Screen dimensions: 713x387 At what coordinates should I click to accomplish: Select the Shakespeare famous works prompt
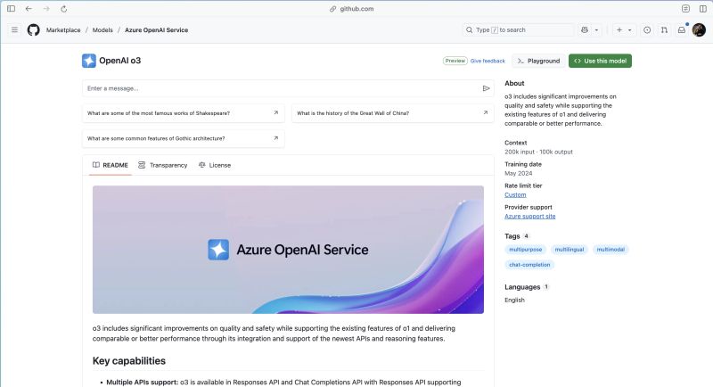[183, 113]
